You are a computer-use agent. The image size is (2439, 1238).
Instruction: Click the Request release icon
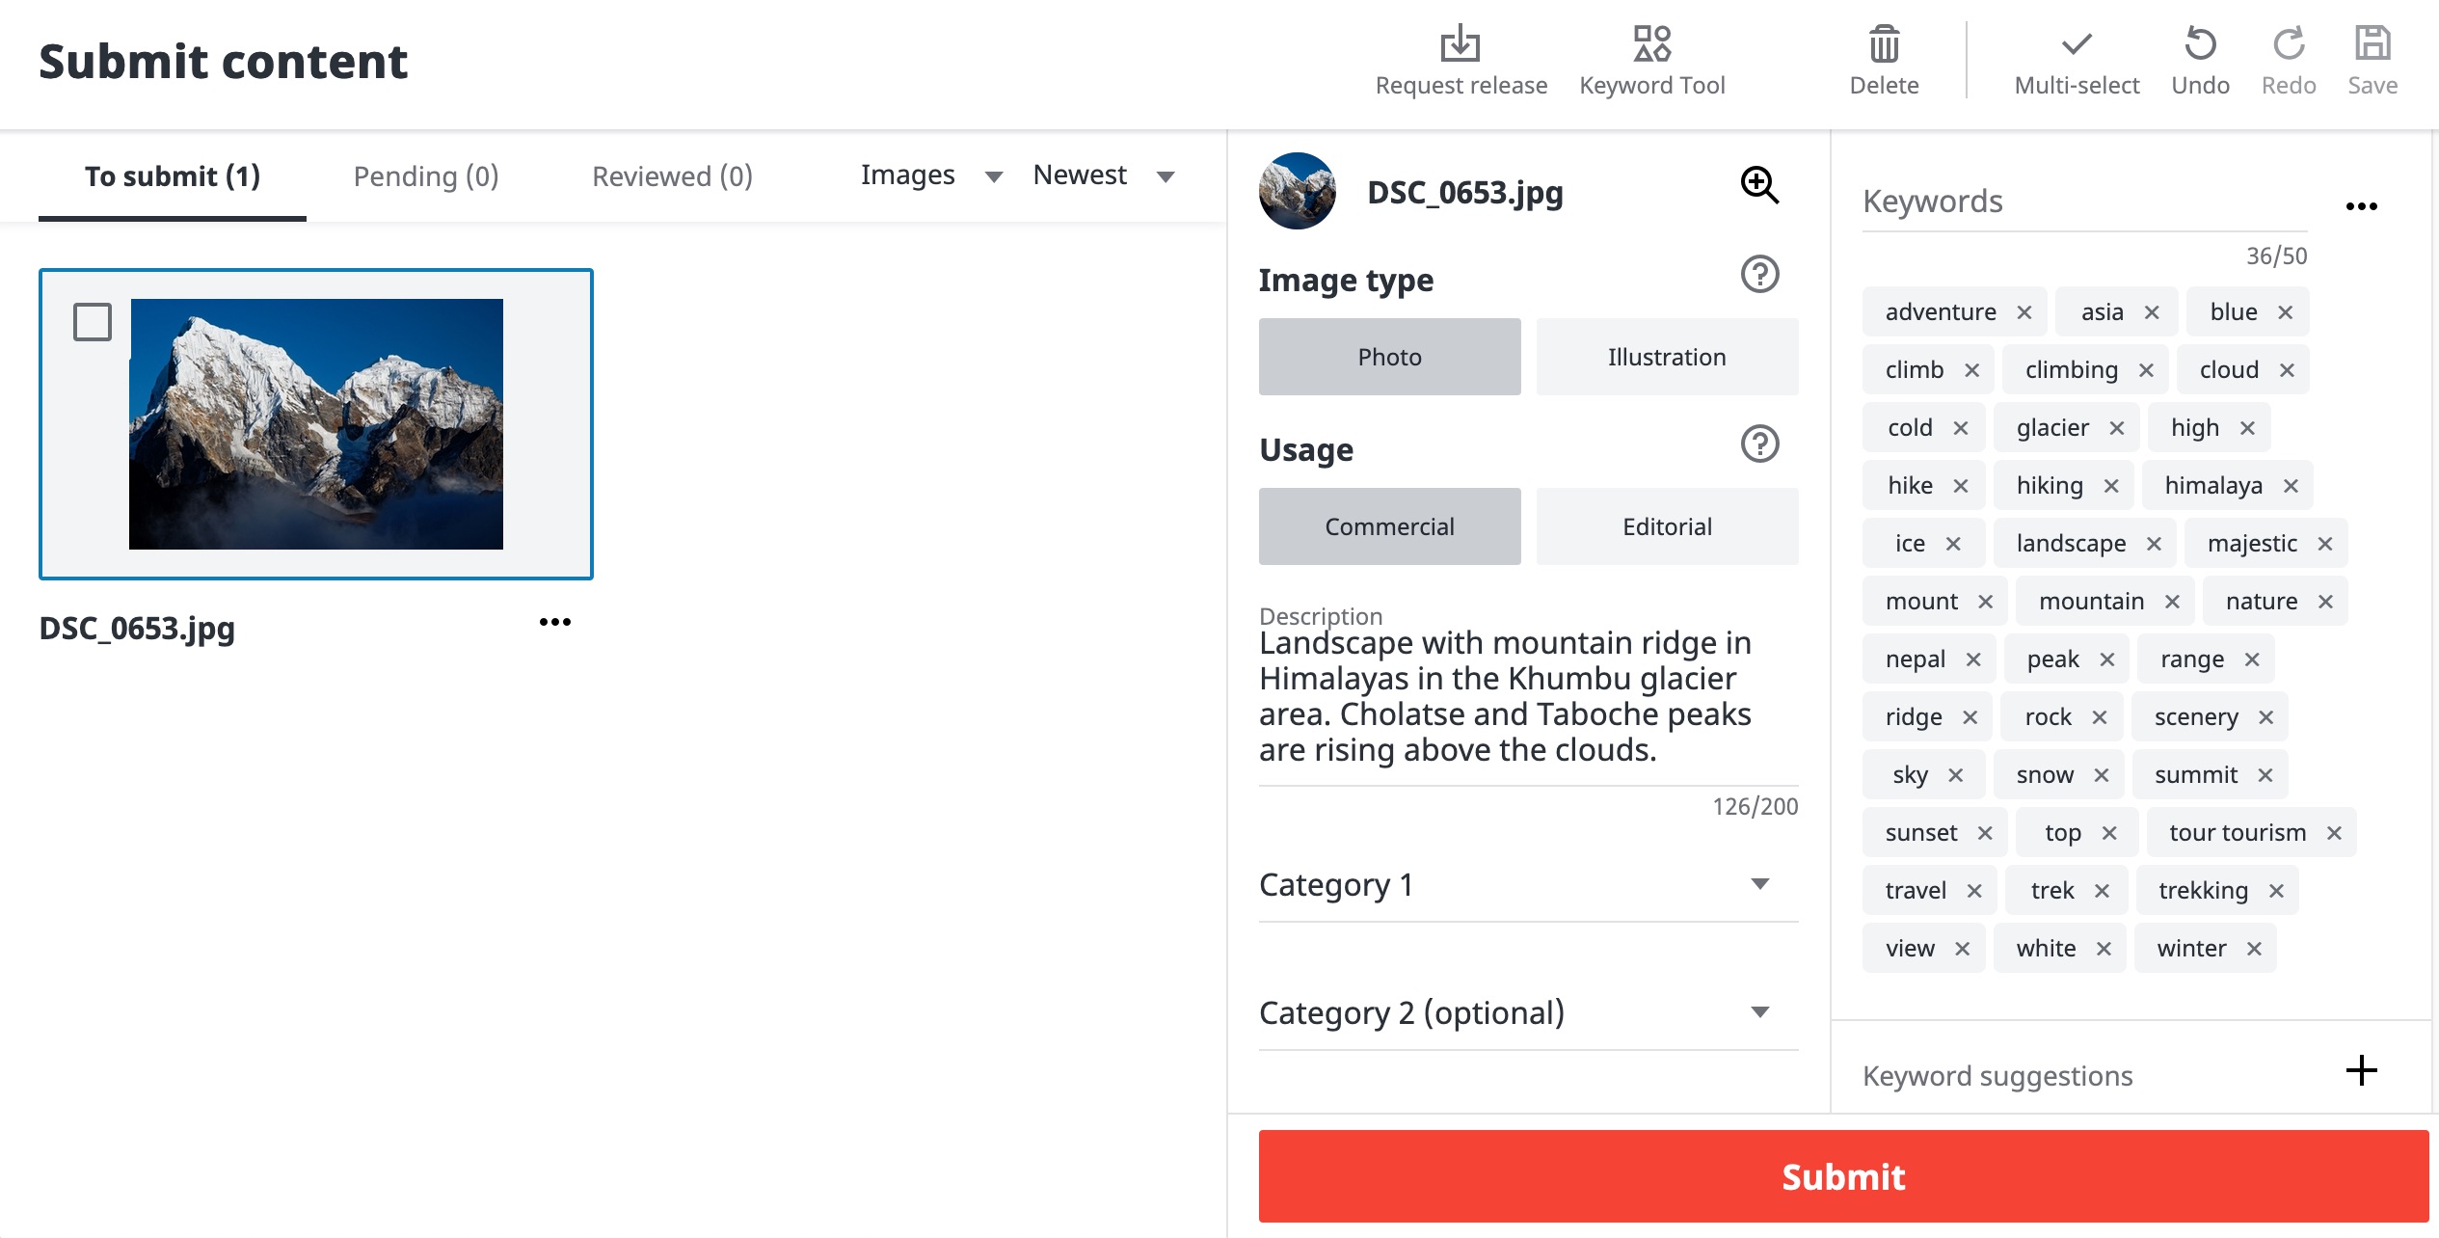click(x=1461, y=43)
